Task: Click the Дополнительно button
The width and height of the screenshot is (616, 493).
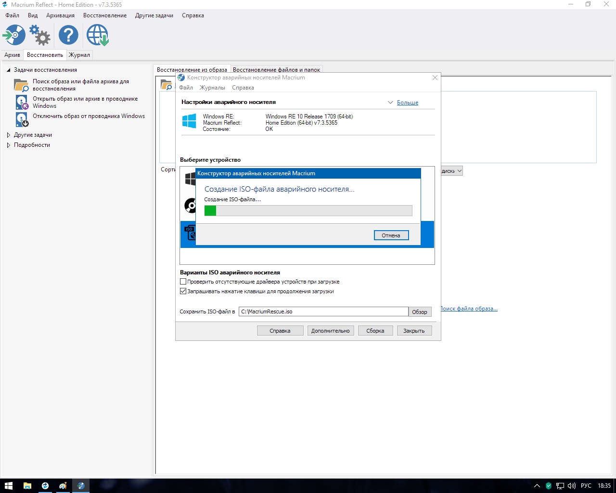Action: click(x=331, y=331)
